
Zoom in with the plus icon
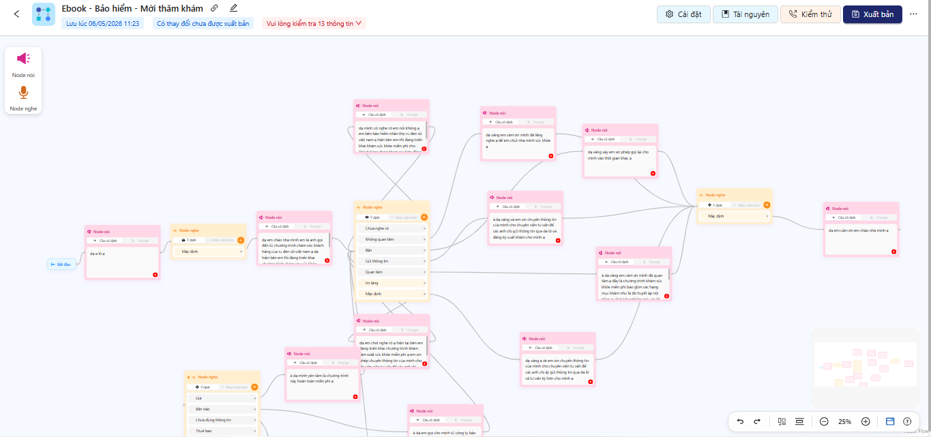pos(866,421)
